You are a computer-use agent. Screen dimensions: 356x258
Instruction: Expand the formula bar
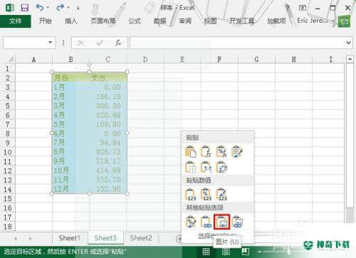348,43
